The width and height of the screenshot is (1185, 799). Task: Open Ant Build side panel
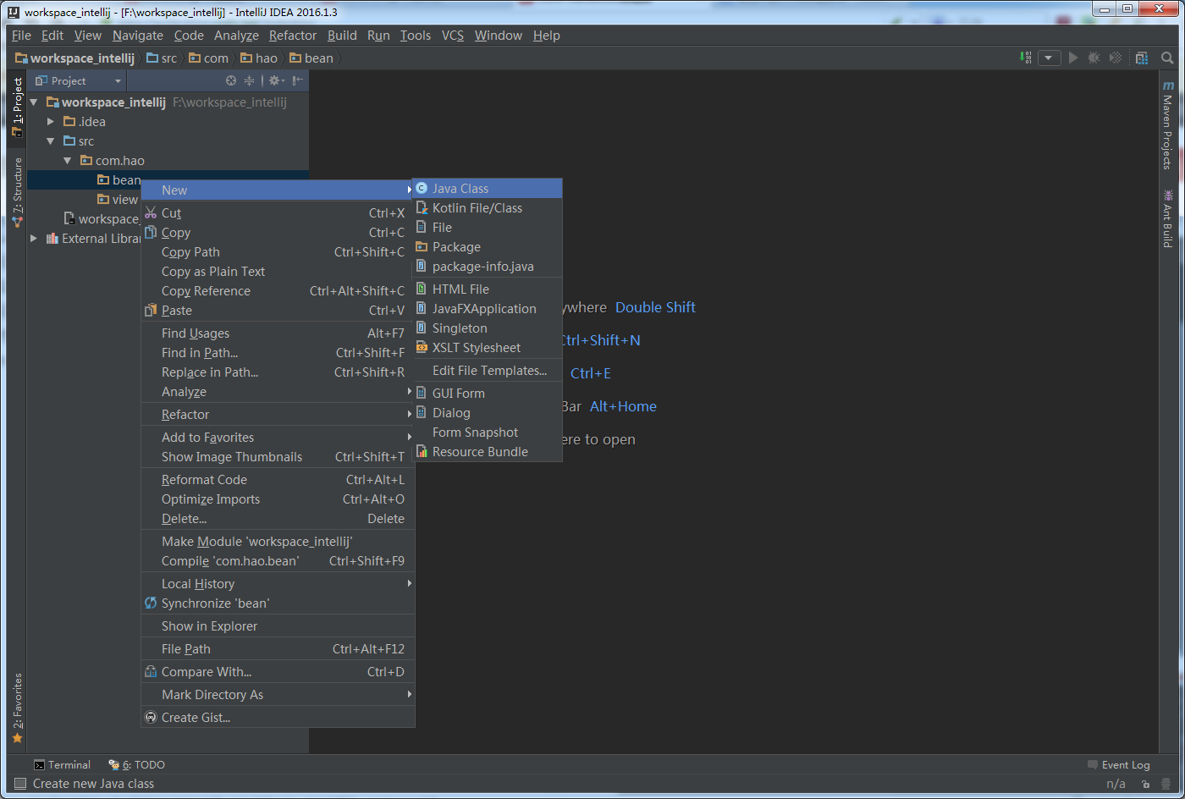[1167, 218]
